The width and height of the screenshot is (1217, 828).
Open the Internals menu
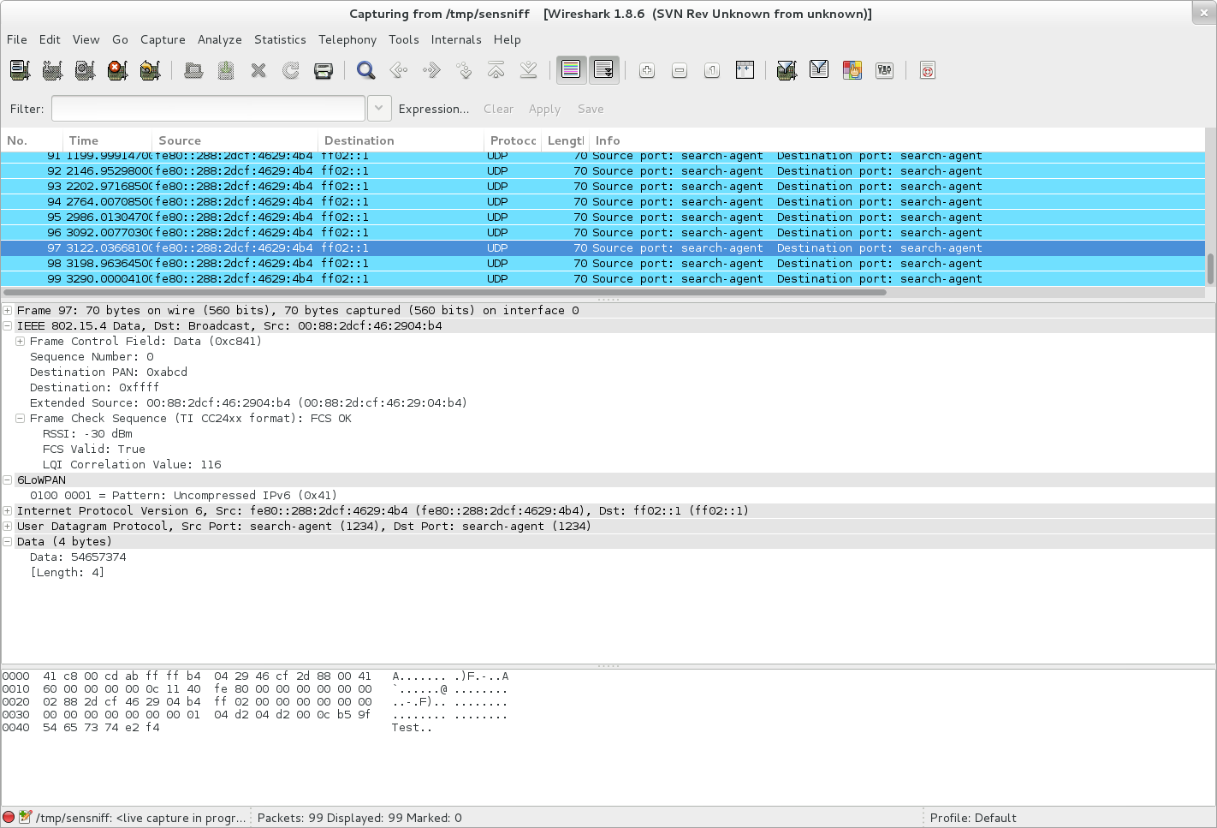coord(456,39)
